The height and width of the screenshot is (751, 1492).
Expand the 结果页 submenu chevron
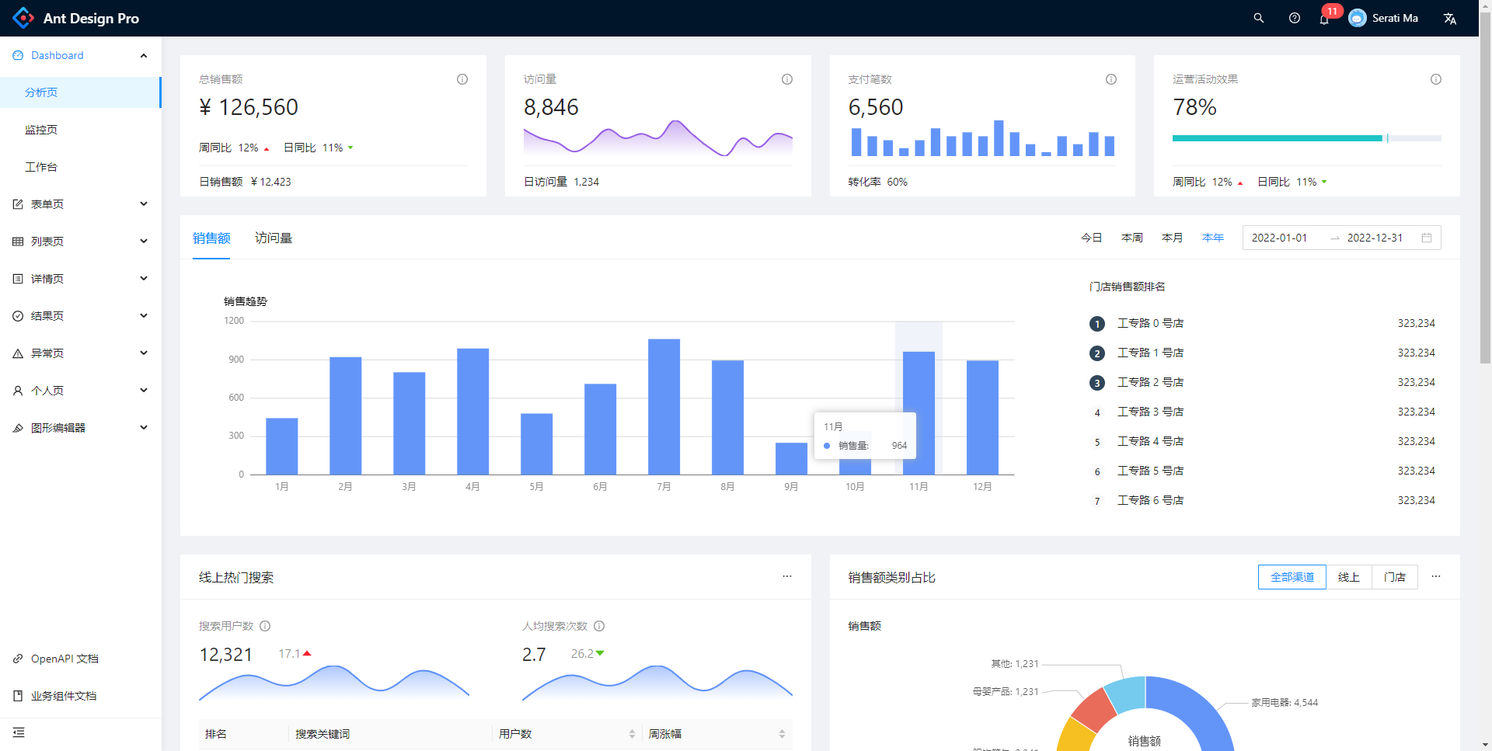click(144, 316)
